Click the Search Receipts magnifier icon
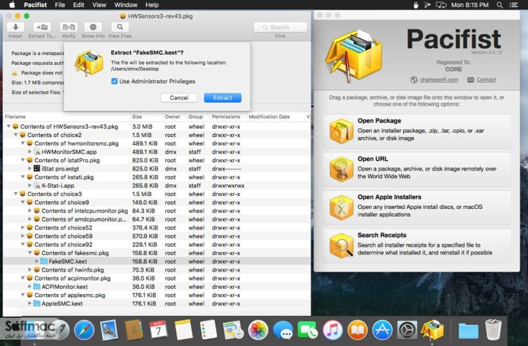The image size is (528, 346). click(x=341, y=245)
